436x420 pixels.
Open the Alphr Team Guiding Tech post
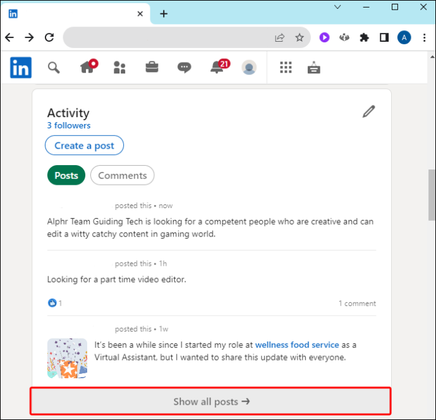click(210, 228)
